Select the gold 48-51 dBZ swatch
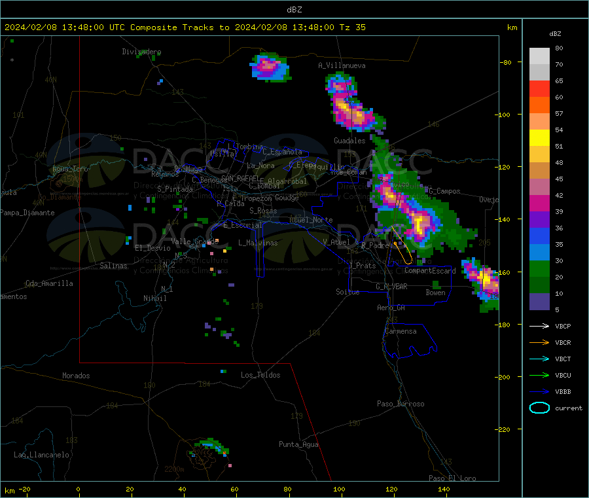 pos(539,154)
